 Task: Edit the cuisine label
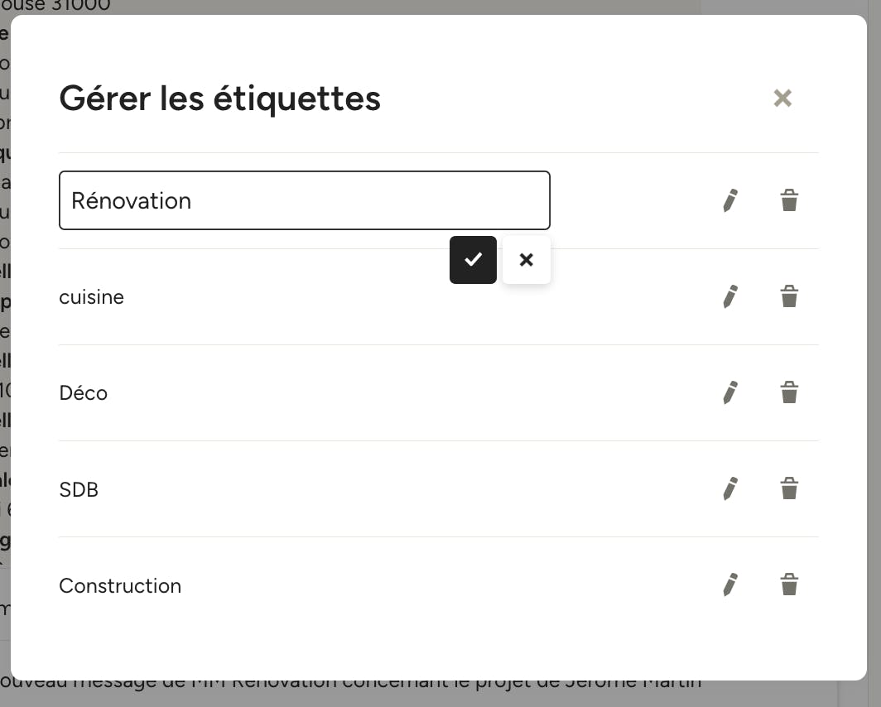point(729,296)
